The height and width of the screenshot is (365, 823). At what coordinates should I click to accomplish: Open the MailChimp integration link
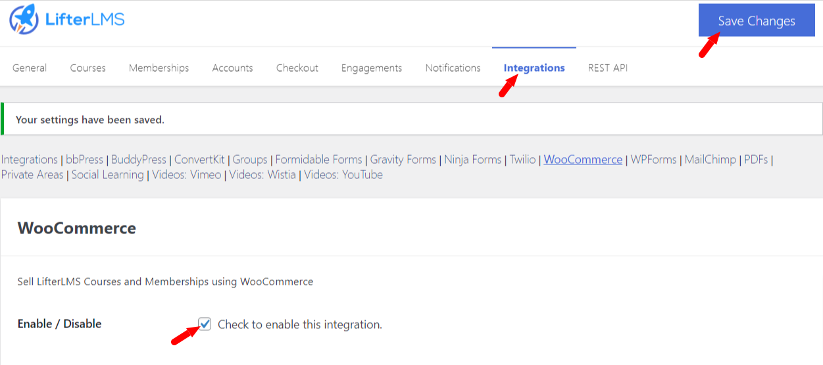point(711,159)
